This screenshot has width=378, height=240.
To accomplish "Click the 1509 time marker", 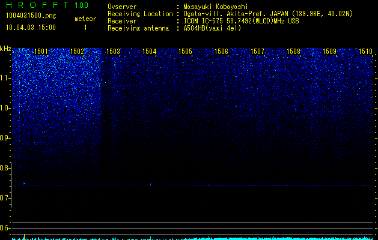I will (x=329, y=51).
